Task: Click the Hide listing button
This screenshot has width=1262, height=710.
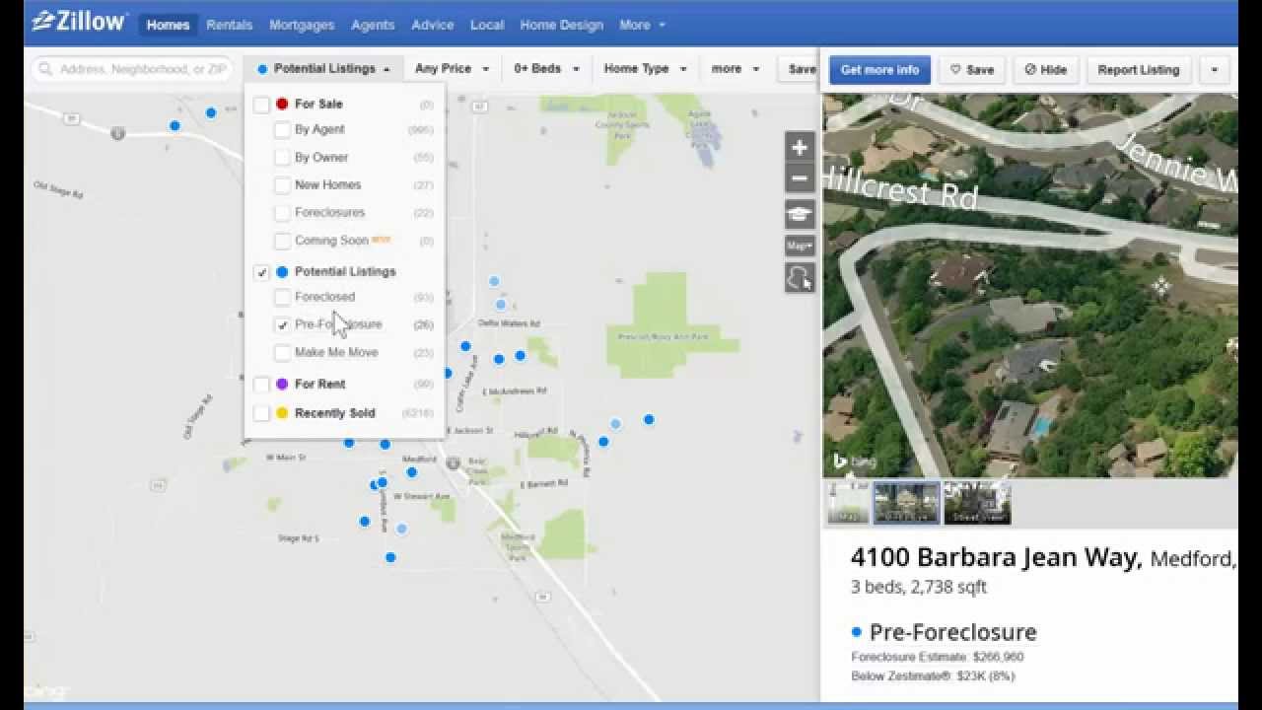Action: pos(1045,70)
